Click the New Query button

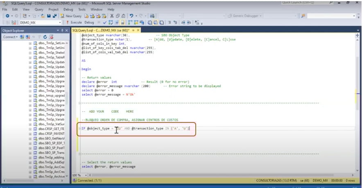click(x=72, y=16)
